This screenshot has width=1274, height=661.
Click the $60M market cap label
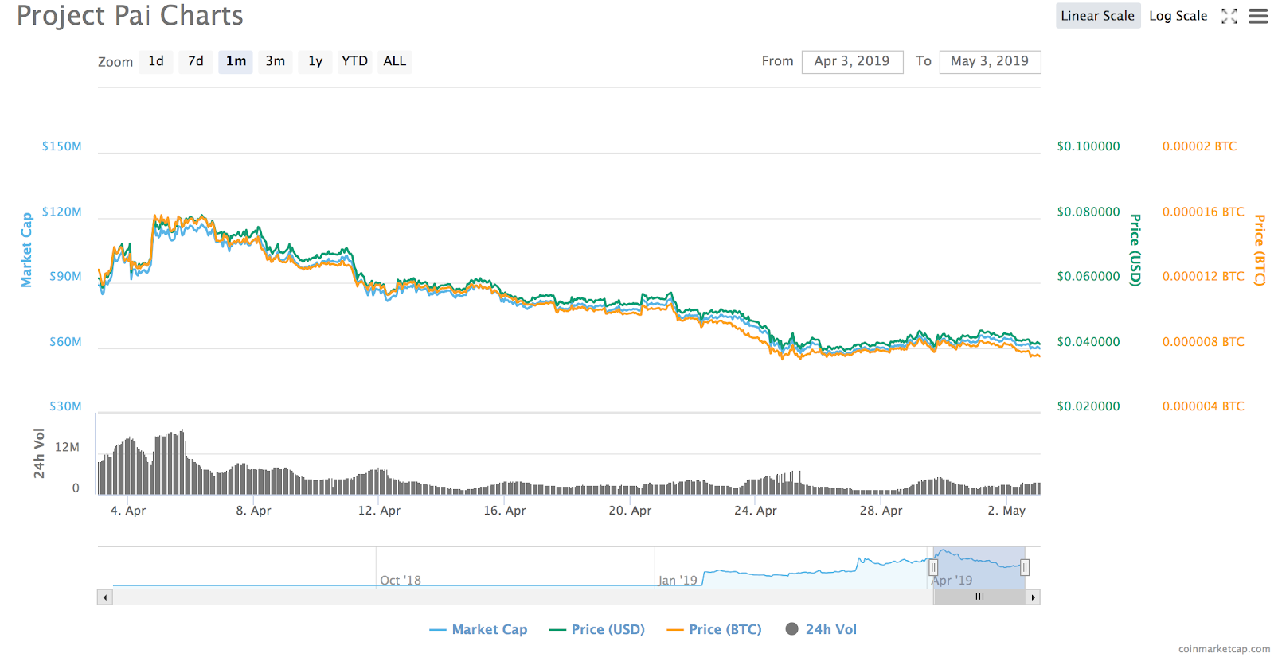[65, 342]
